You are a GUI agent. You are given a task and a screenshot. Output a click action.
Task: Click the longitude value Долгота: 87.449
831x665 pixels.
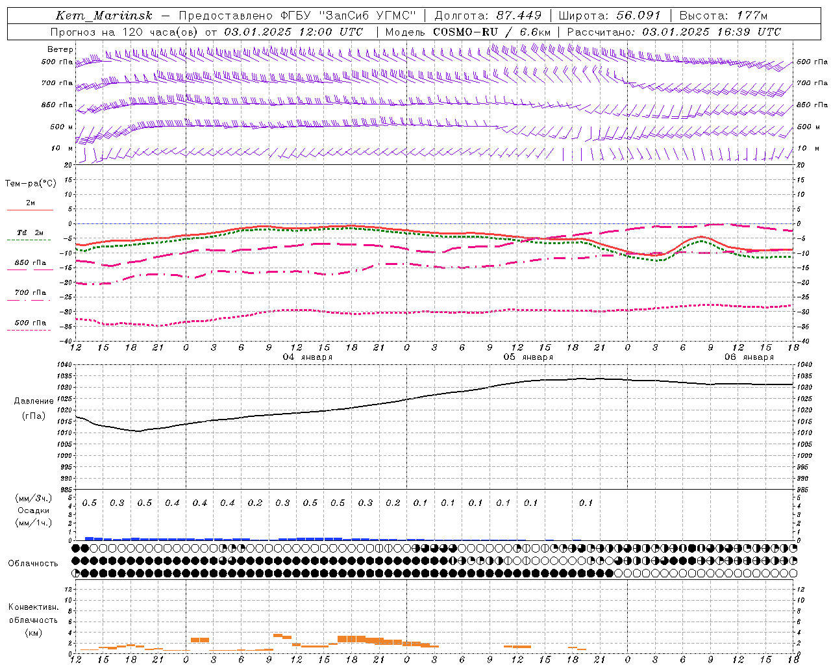[488, 16]
